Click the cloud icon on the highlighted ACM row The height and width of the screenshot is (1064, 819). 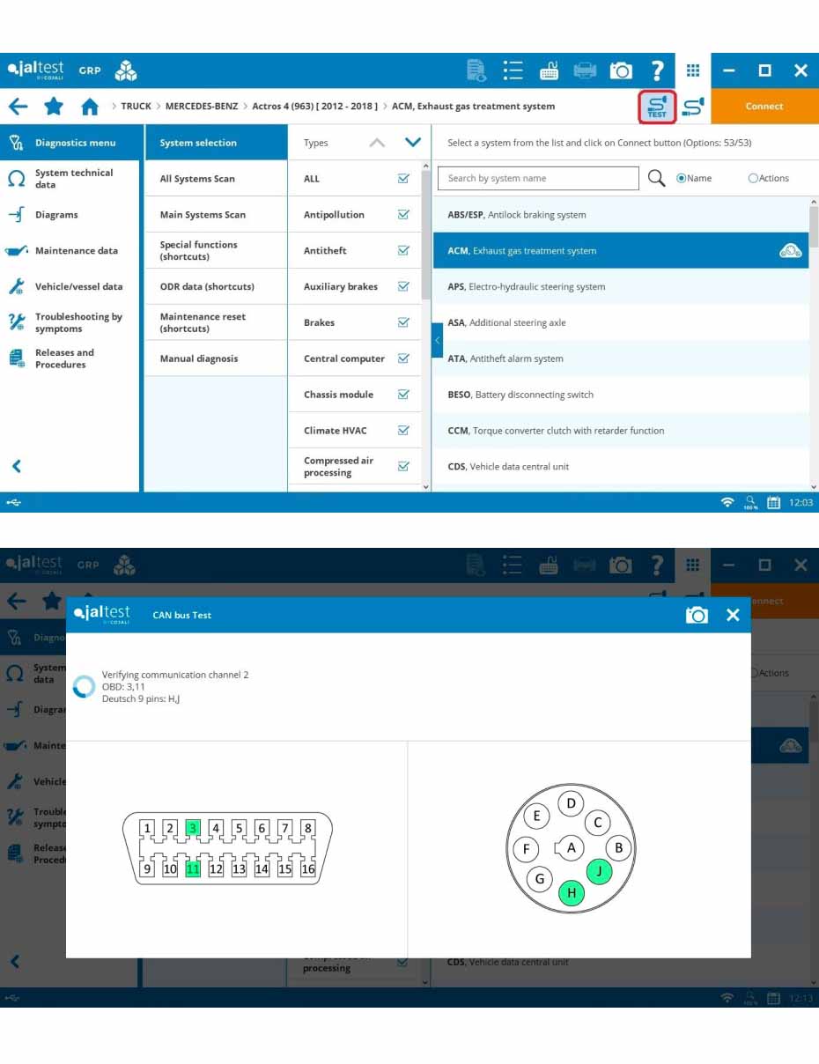pyautogui.click(x=791, y=251)
